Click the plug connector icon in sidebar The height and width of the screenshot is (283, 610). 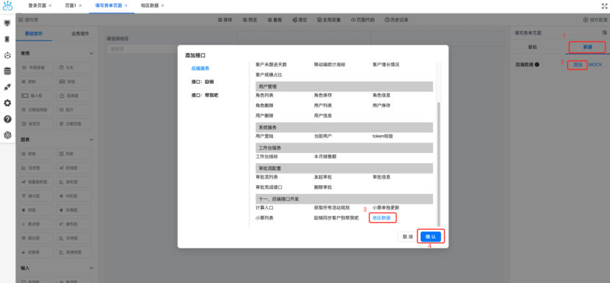point(7,87)
